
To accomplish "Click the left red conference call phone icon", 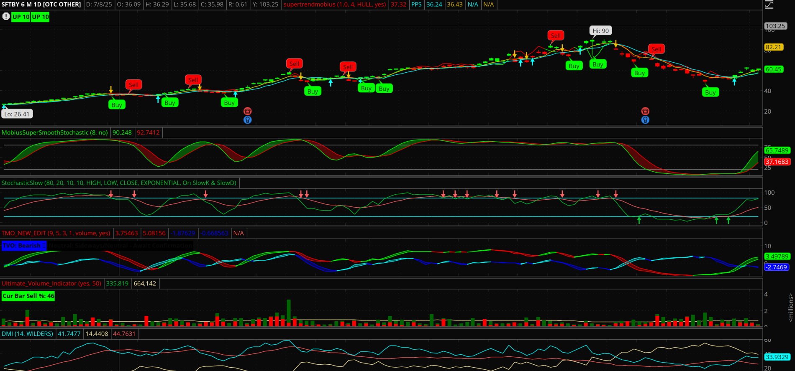I will pos(248,111).
